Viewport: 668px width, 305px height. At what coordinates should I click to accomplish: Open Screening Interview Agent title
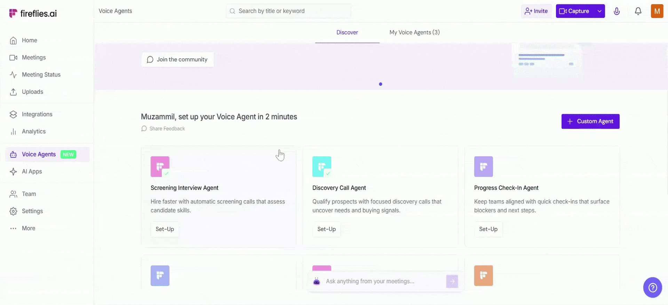click(x=184, y=188)
